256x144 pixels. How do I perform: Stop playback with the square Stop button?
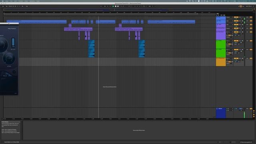[116, 6]
